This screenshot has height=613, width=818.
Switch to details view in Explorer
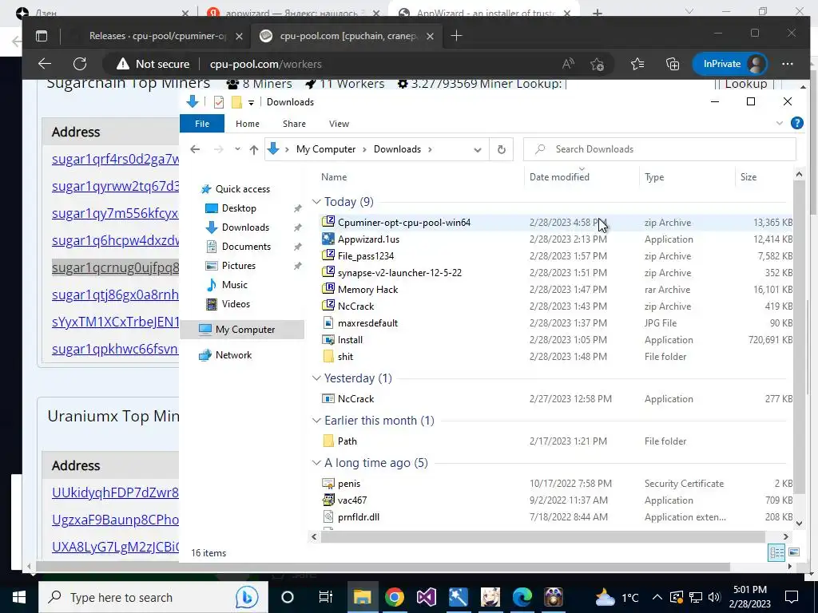(776, 552)
